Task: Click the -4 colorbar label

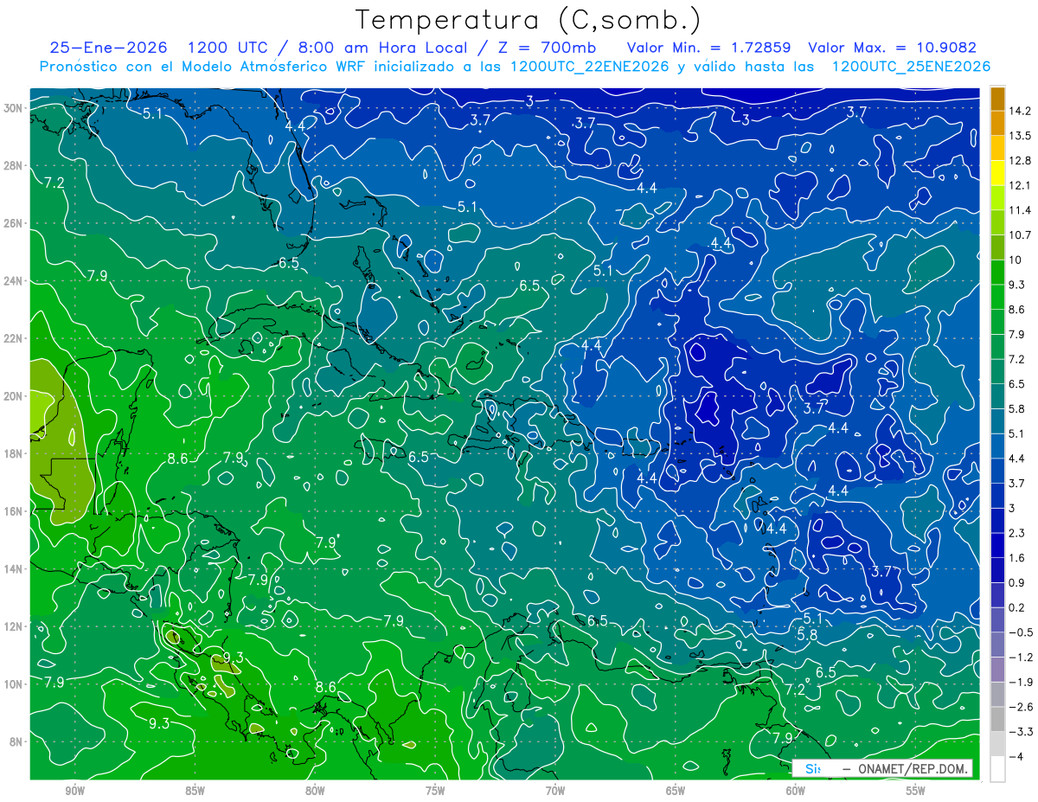Action: (1017, 756)
